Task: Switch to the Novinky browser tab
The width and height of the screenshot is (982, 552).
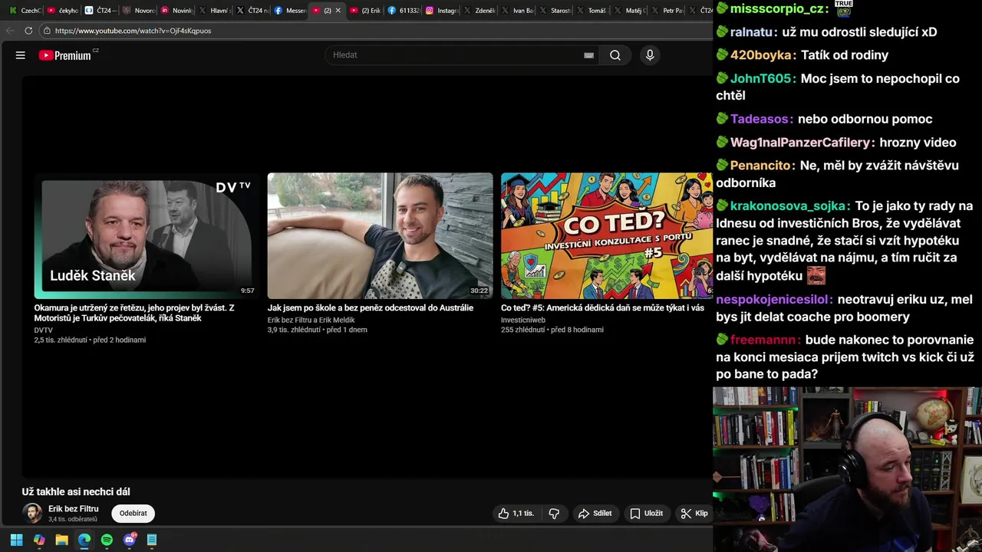Action: click(176, 11)
